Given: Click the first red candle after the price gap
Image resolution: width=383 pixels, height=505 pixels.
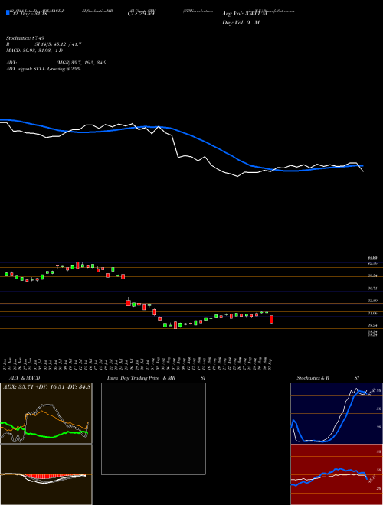Looking at the screenshot, I should 129,303.
